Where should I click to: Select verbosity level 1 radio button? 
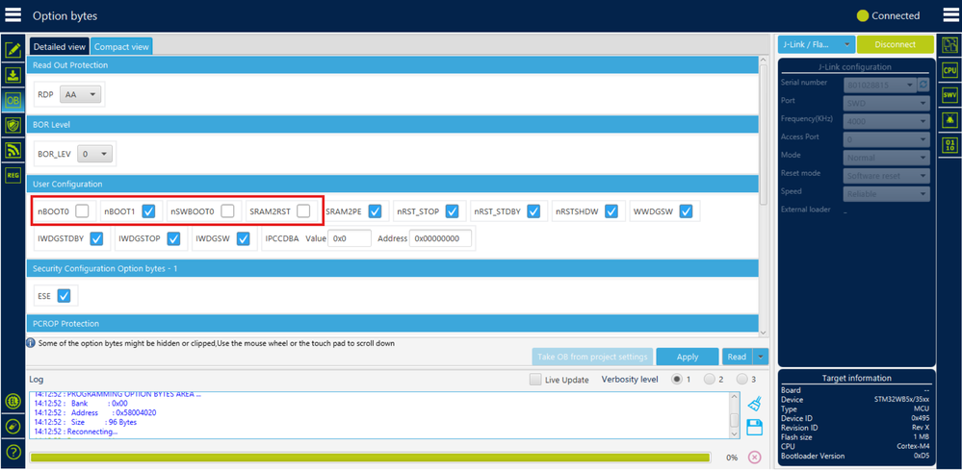(677, 379)
